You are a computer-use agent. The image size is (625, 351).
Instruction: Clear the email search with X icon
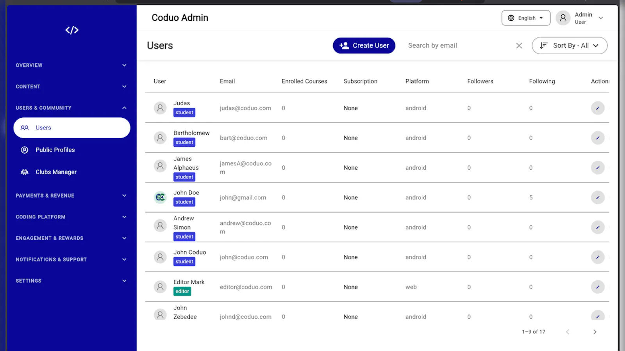(519, 46)
